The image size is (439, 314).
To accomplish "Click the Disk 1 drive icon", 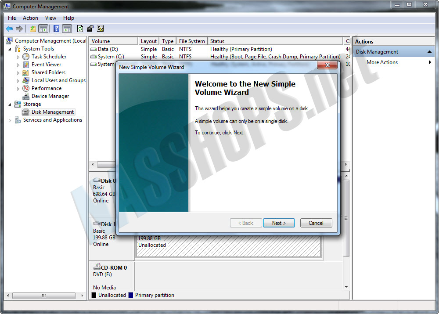I will [97, 224].
